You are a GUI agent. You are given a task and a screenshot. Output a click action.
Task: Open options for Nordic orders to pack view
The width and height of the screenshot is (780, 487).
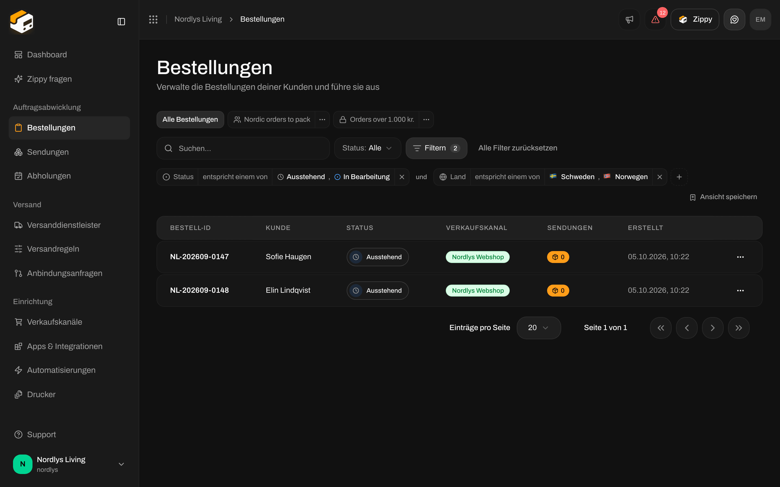[322, 120]
